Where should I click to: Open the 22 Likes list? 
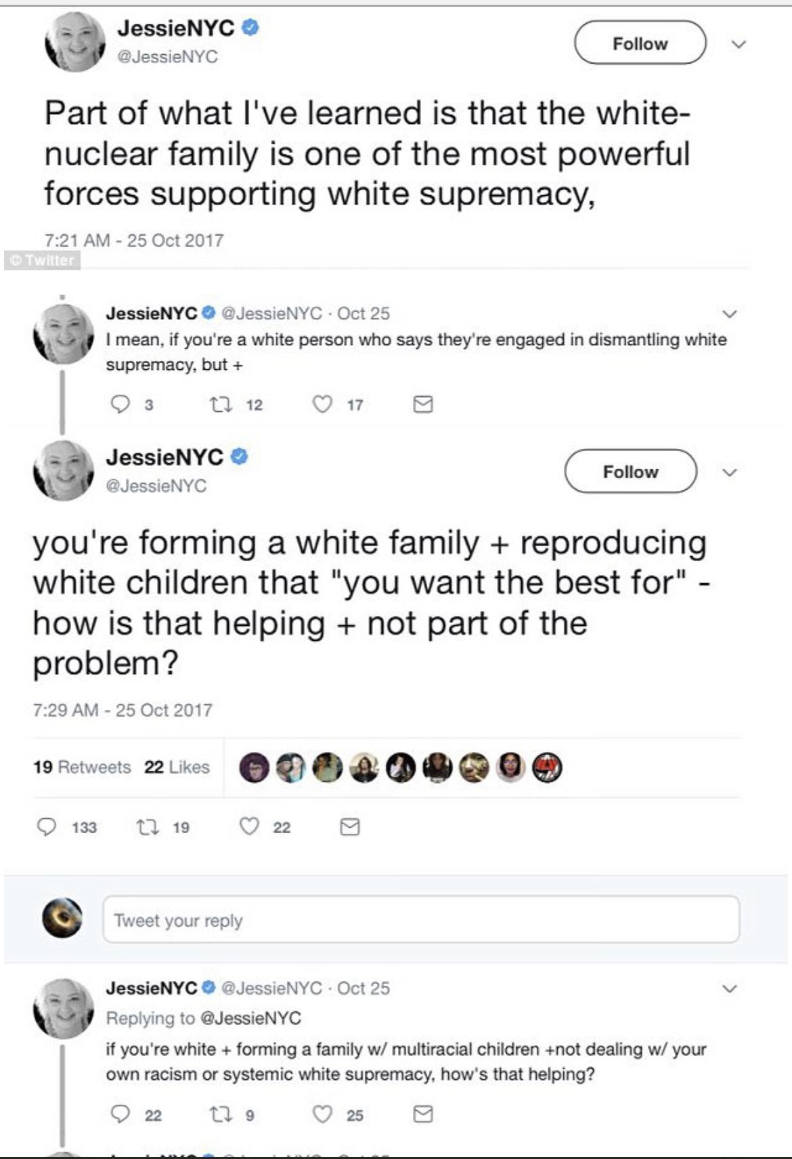point(177,767)
